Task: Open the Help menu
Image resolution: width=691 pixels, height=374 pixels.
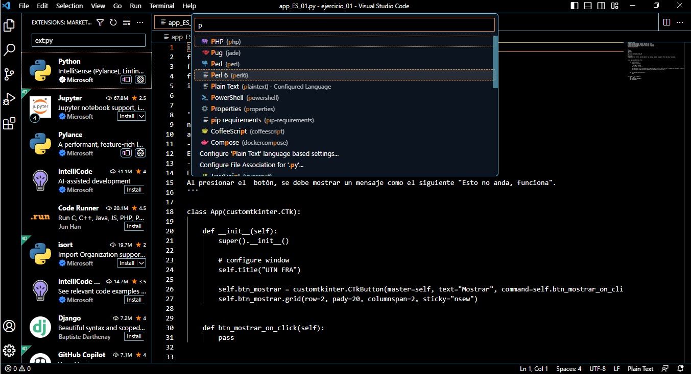Action: coord(189,6)
